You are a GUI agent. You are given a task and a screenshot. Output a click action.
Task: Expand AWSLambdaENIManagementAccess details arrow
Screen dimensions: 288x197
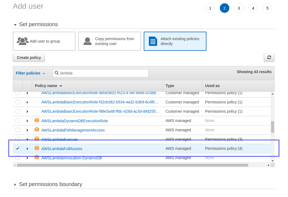pos(27,130)
